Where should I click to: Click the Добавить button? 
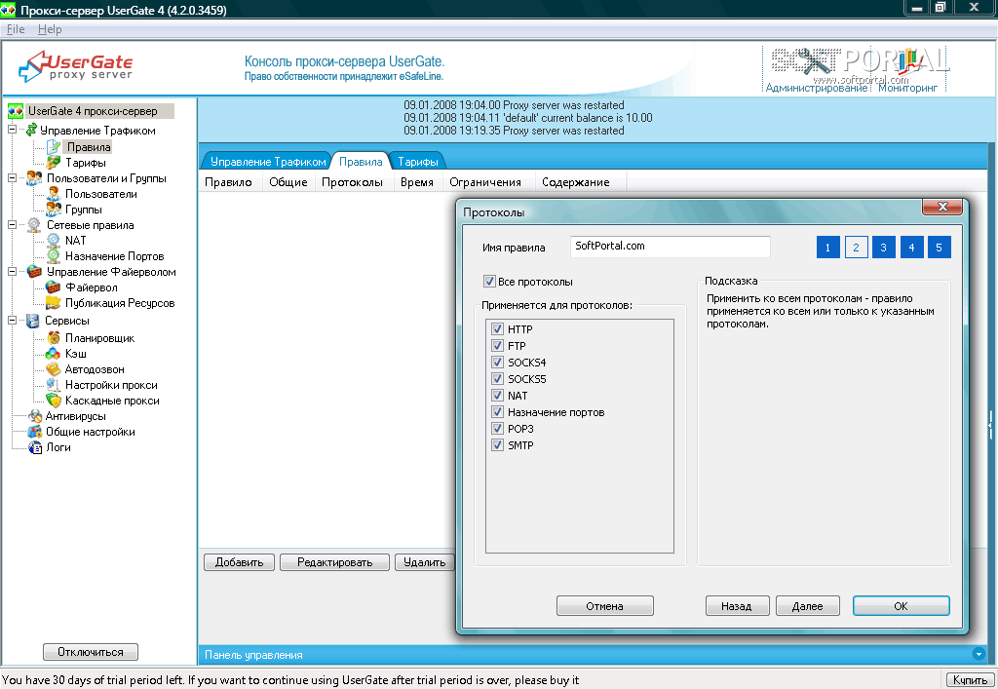240,562
